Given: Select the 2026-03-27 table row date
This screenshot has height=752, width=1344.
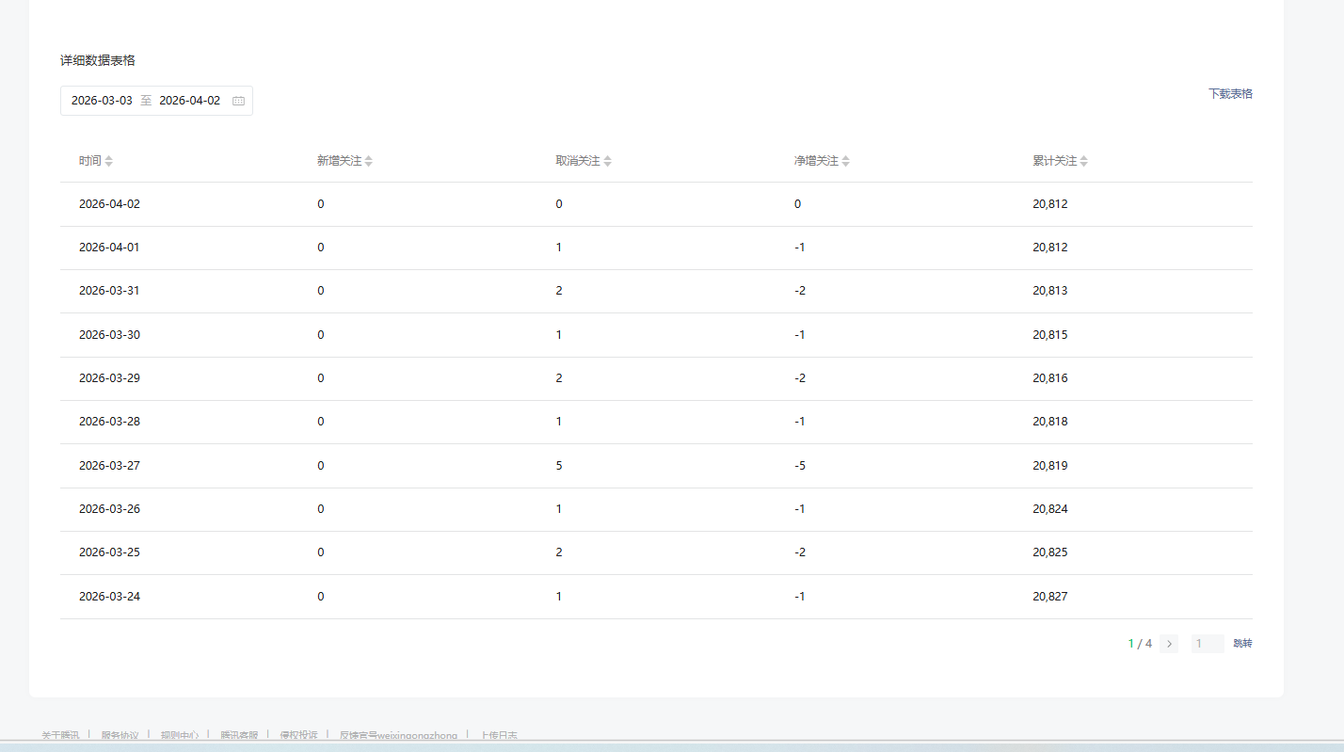Looking at the screenshot, I should (x=109, y=466).
